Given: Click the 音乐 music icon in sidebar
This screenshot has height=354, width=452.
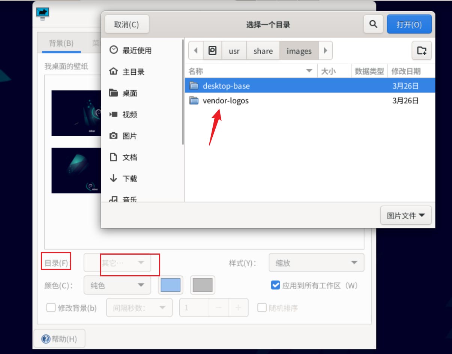Looking at the screenshot, I should coord(113,199).
